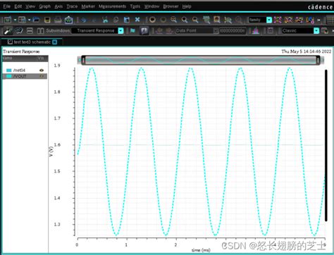
Task: Click the open folder icon in toolbar
Action: coord(36,20)
